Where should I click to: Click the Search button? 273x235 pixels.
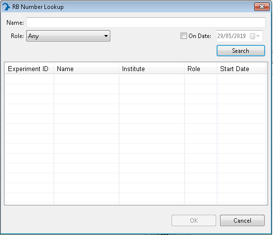(x=241, y=51)
